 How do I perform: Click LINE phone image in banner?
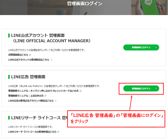click(150, 7)
